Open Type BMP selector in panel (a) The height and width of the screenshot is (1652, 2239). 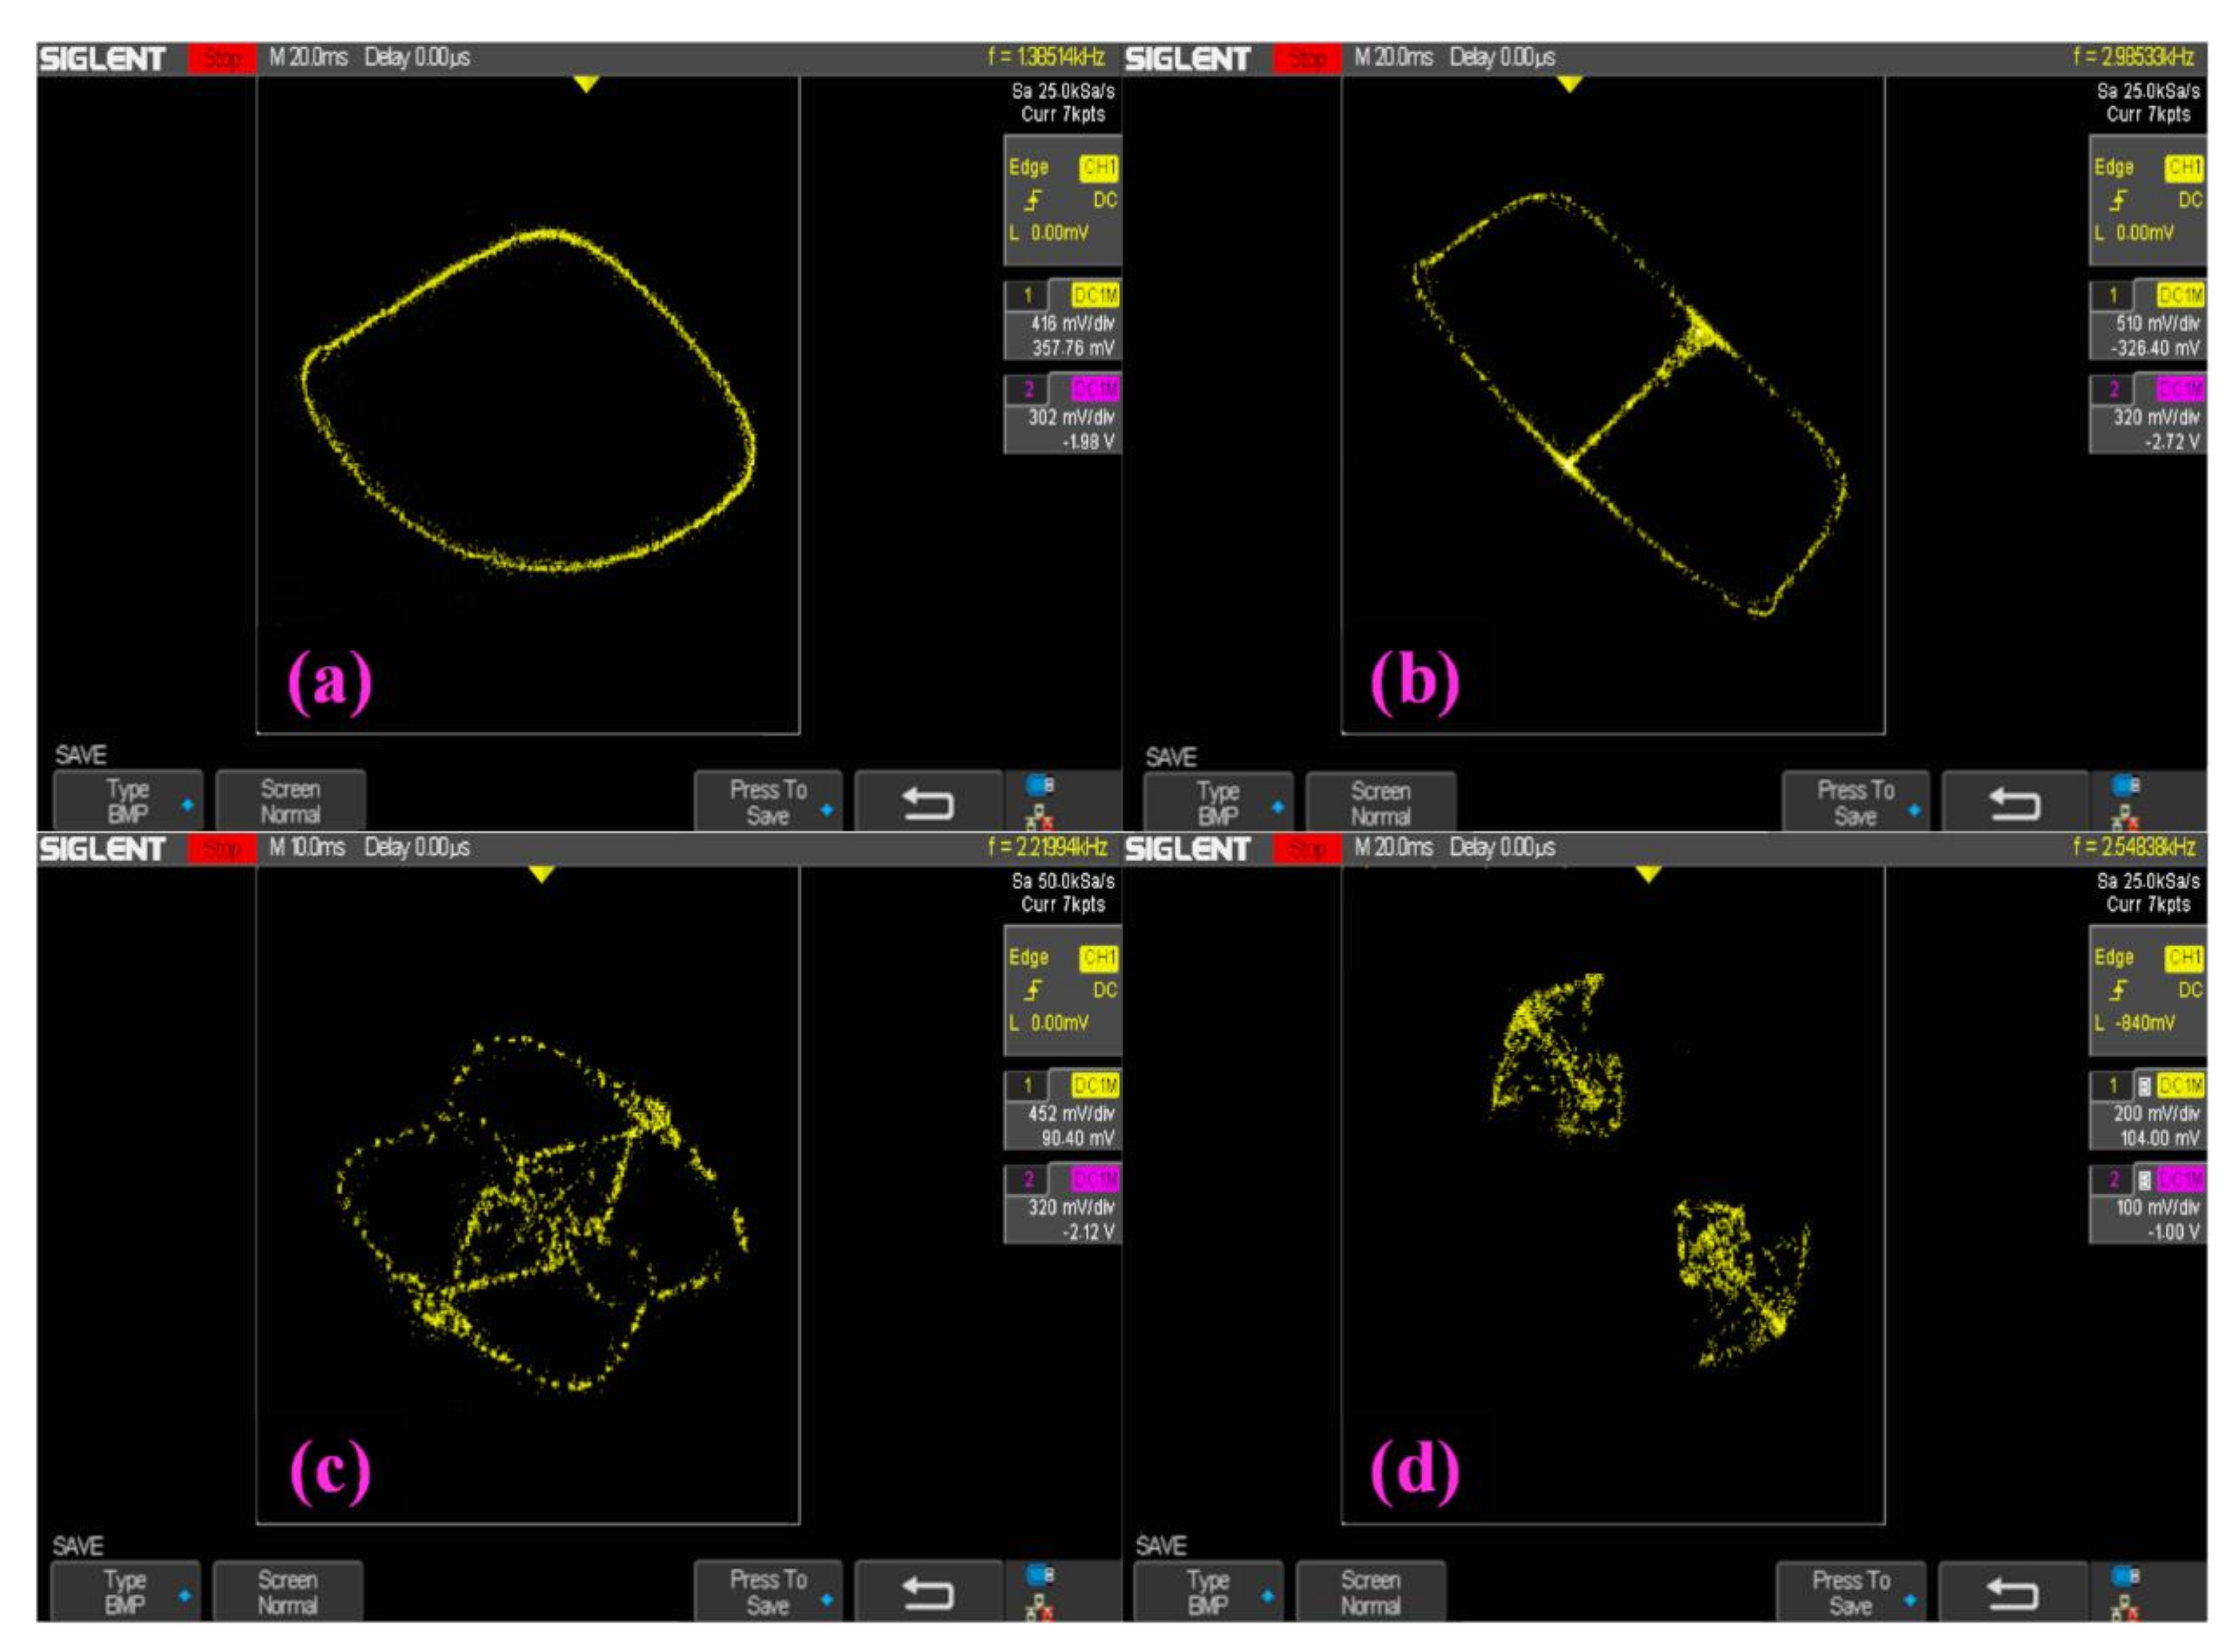pos(128,802)
